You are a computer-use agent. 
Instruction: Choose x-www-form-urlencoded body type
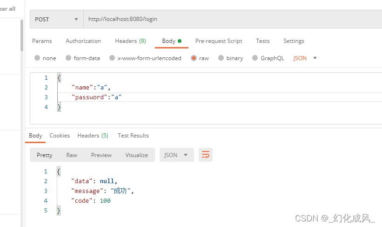point(112,58)
